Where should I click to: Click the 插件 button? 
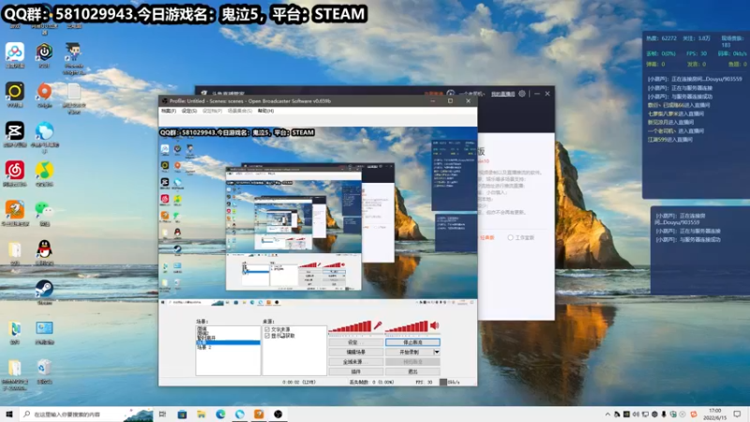[x=355, y=371]
